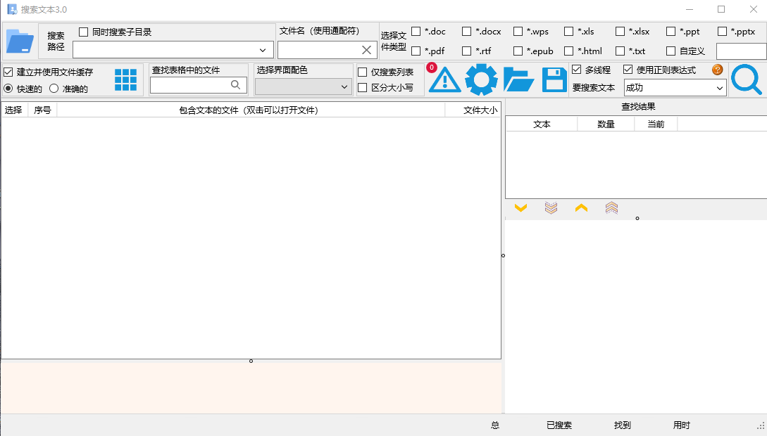Open regex help question mark icon
This screenshot has width=767, height=436.
(x=718, y=70)
